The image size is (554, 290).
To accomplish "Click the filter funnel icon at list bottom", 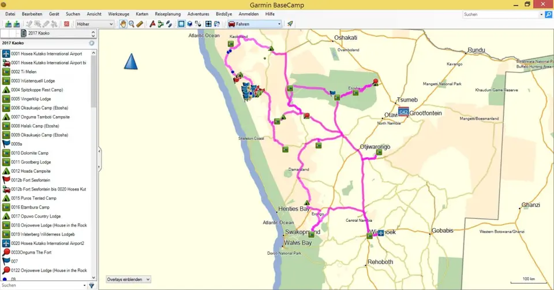I will (92, 285).
